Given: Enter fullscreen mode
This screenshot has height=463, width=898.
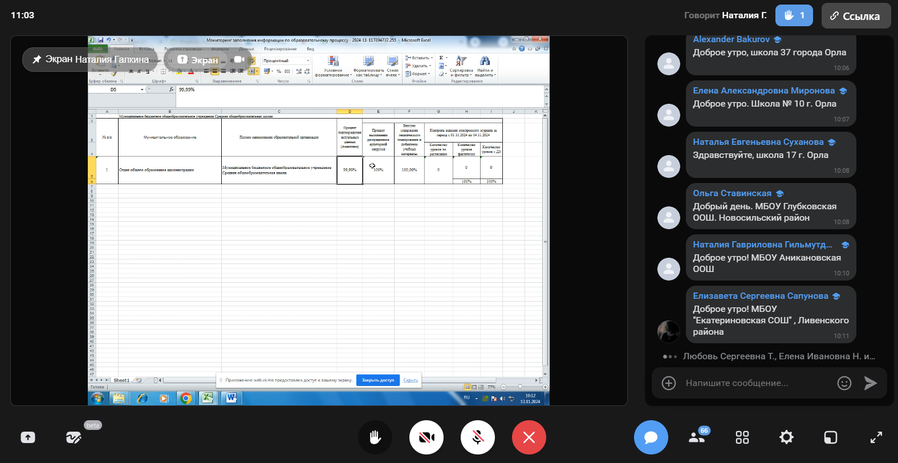Looking at the screenshot, I should [x=876, y=437].
